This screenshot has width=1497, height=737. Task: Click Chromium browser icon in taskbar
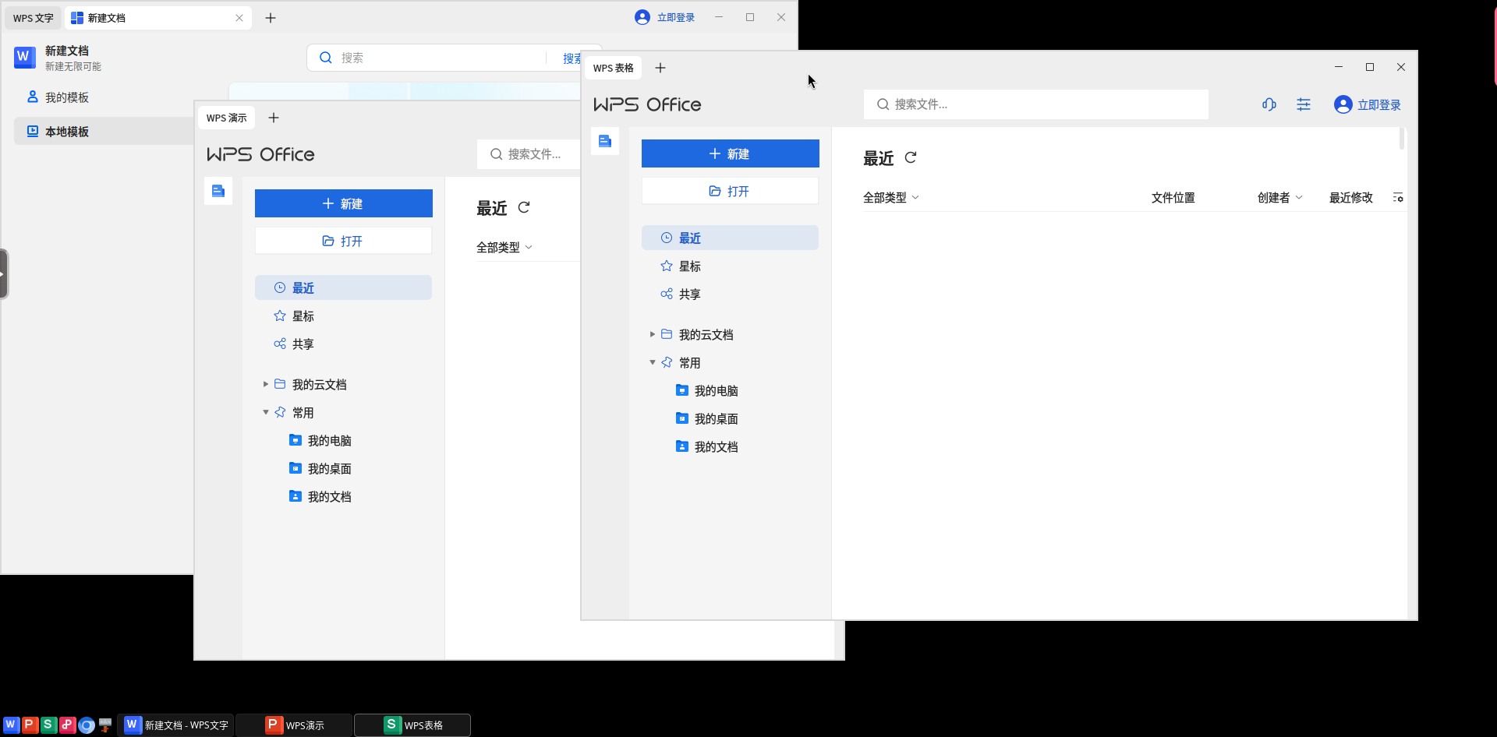tap(87, 725)
